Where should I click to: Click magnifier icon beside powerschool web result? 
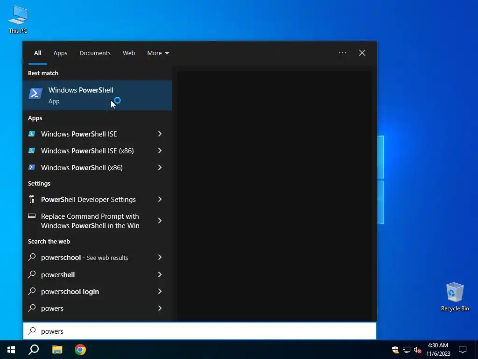(32, 257)
